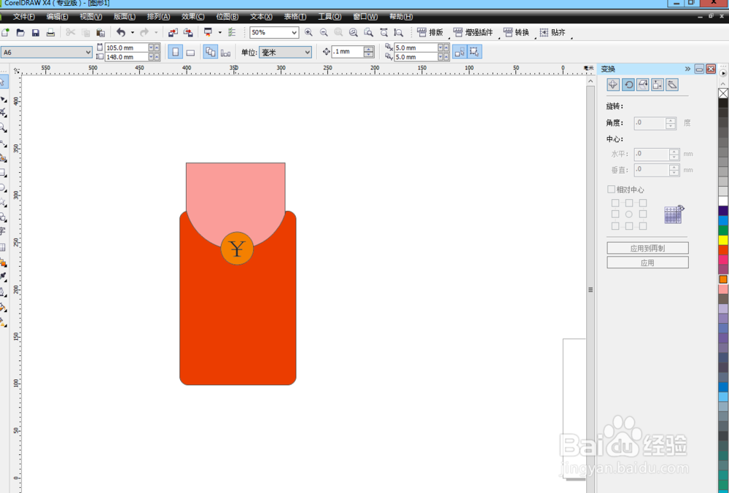Click the 角度 angle stepper arrows
The width and height of the screenshot is (729, 493).
coord(671,123)
